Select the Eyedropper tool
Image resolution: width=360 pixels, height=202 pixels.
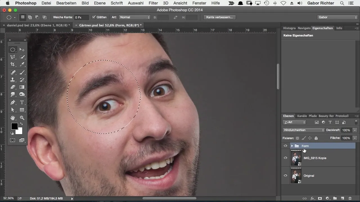[22, 64]
